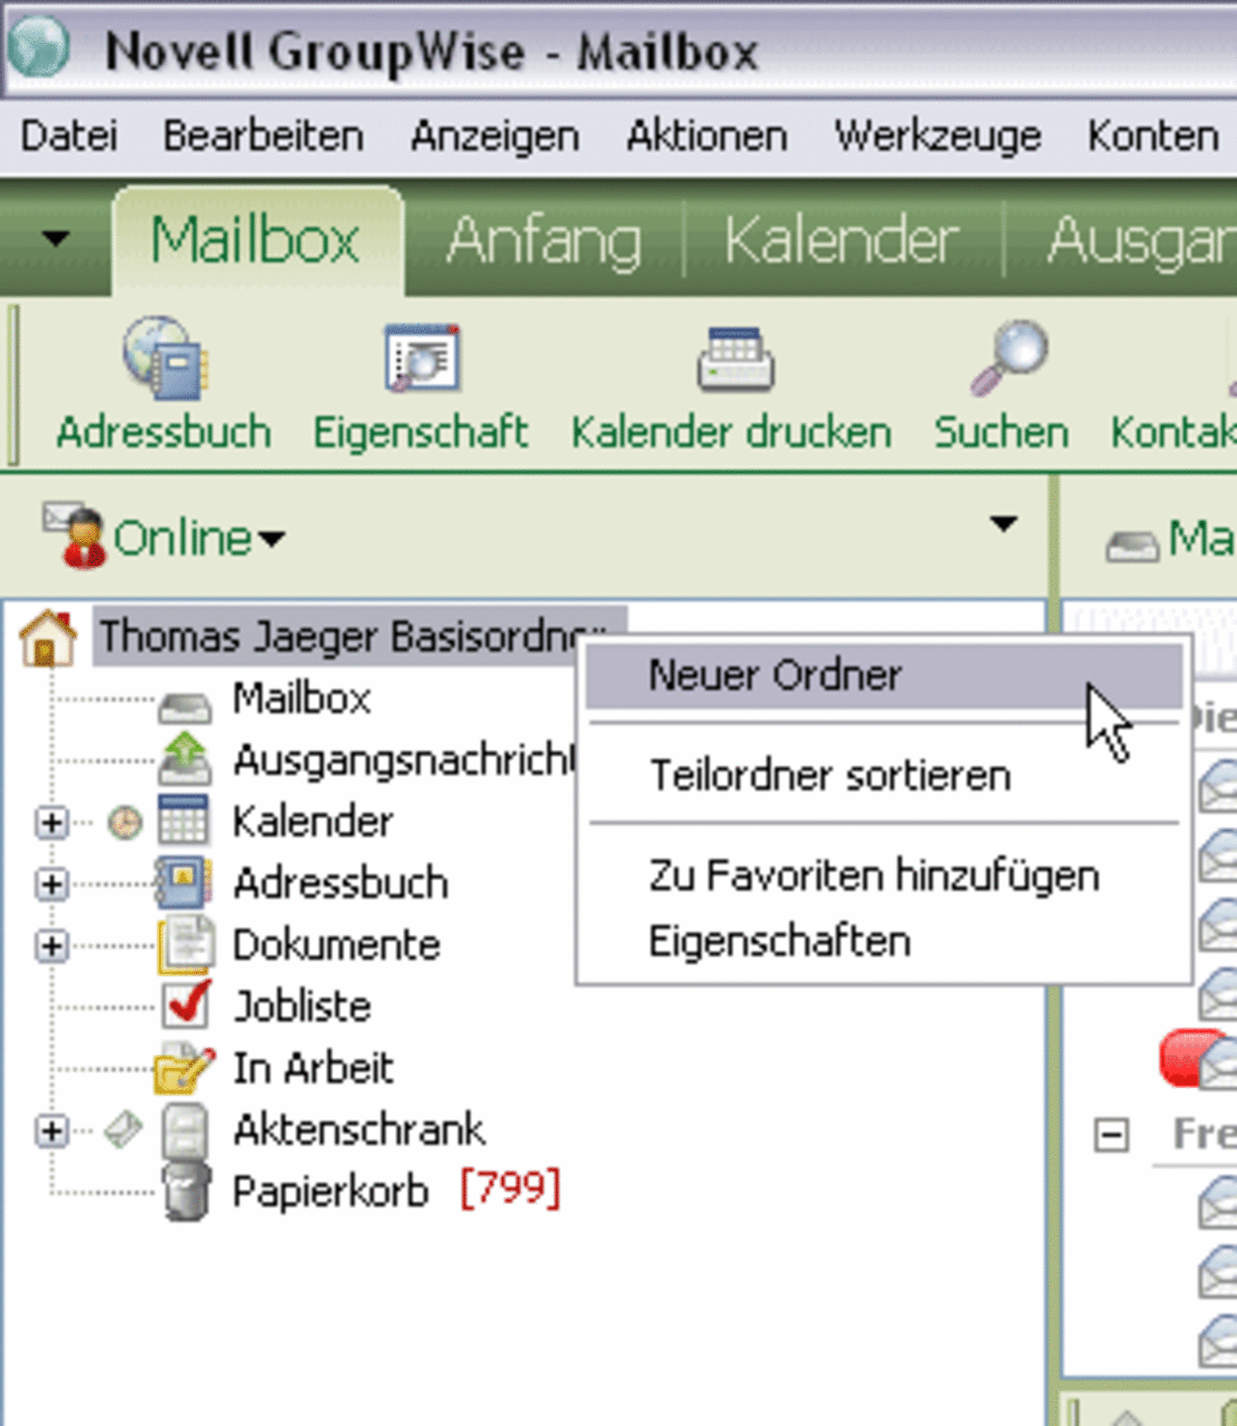Click the In Arbeit folder icon

(x=185, y=1069)
